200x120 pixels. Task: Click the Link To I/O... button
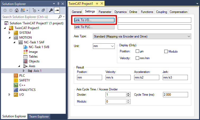(94, 20)
